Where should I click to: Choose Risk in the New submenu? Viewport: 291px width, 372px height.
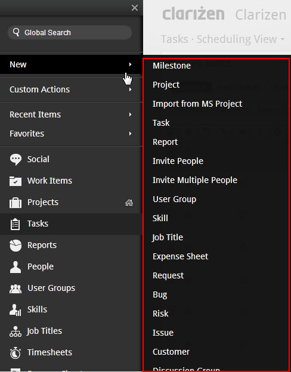click(x=160, y=314)
